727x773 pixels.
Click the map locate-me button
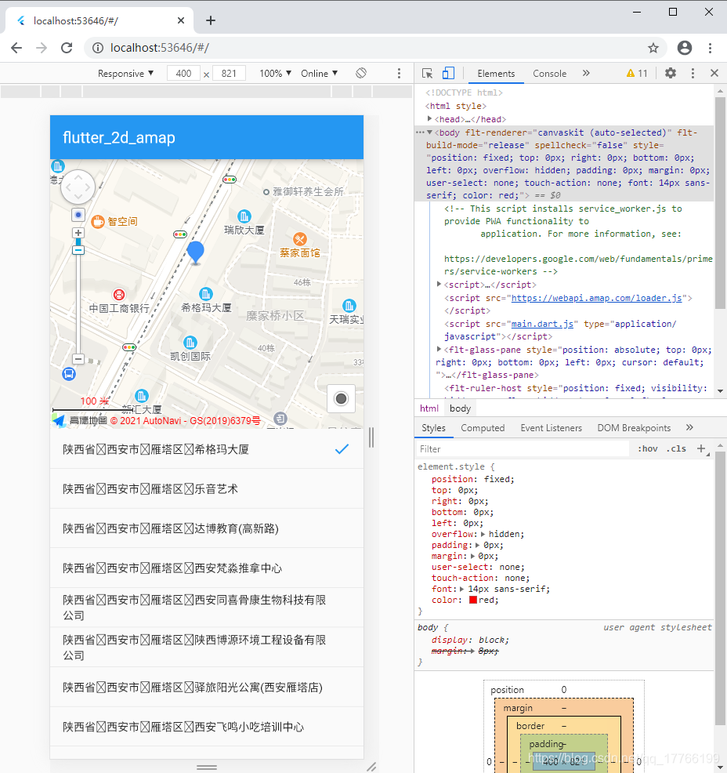tap(341, 398)
